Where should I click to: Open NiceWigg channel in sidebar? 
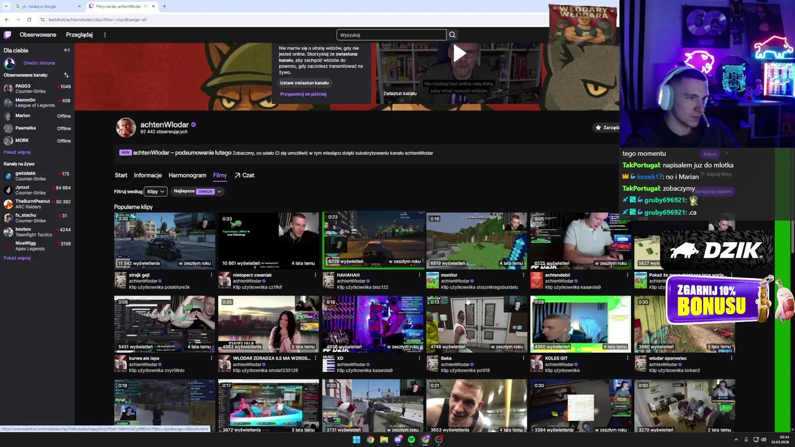pyautogui.click(x=37, y=246)
